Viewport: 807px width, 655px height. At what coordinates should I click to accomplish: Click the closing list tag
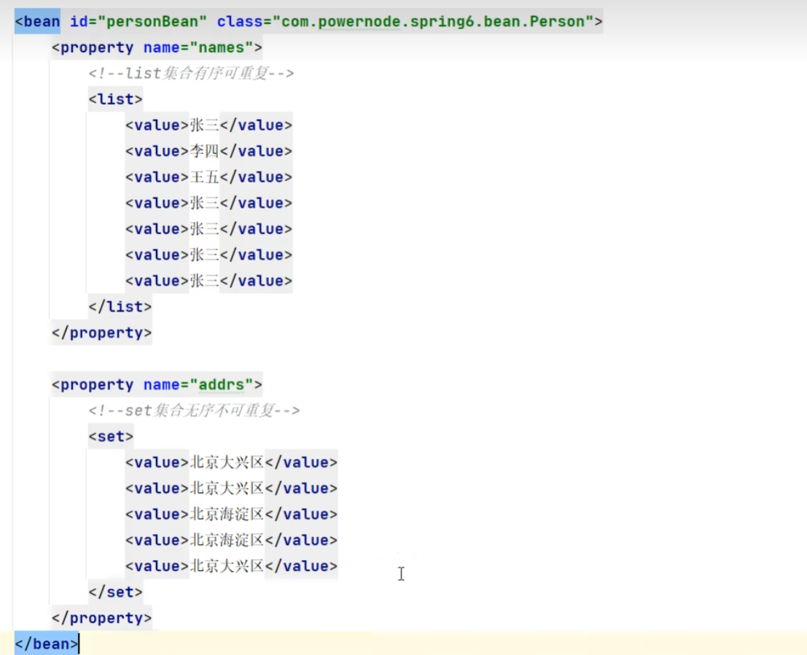pos(120,306)
